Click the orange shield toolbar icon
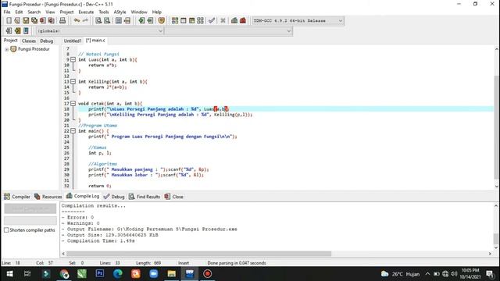Viewport: 500px width, 281px height. tap(162, 20)
